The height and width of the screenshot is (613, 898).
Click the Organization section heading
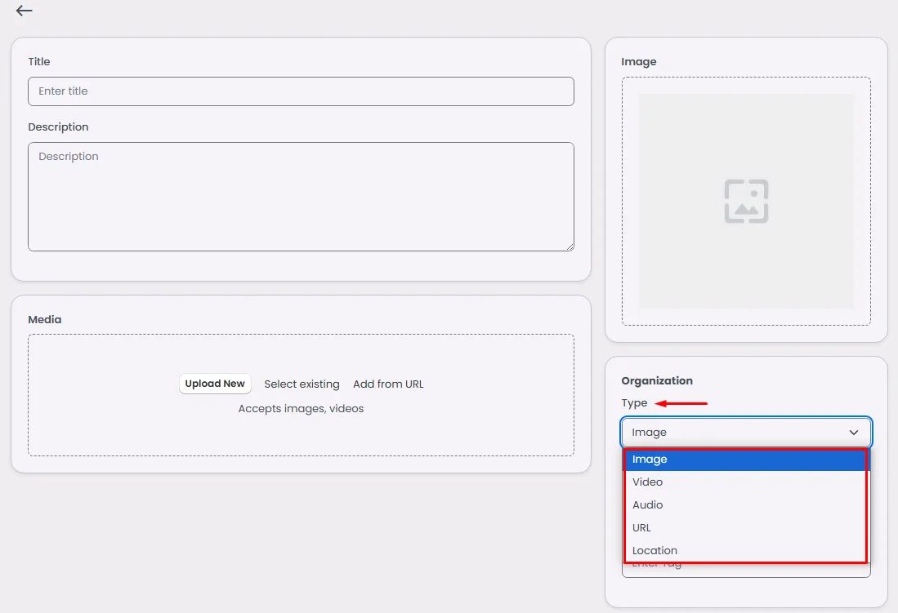pos(657,380)
